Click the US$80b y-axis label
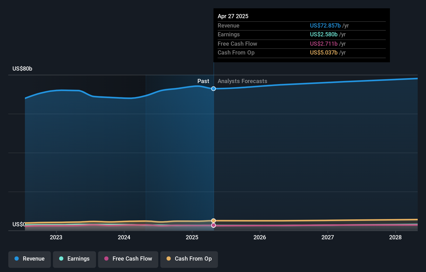 click(22, 69)
